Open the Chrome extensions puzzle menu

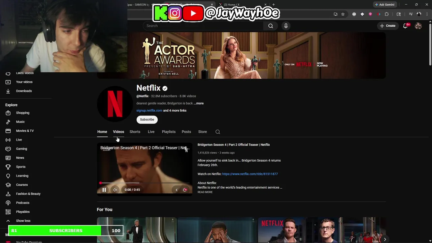tap(387, 14)
